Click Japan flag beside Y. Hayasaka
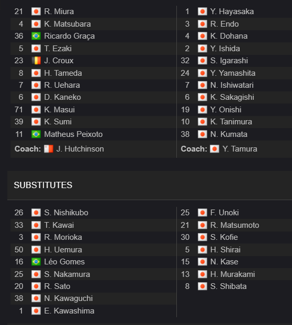 pyautogui.click(x=203, y=11)
